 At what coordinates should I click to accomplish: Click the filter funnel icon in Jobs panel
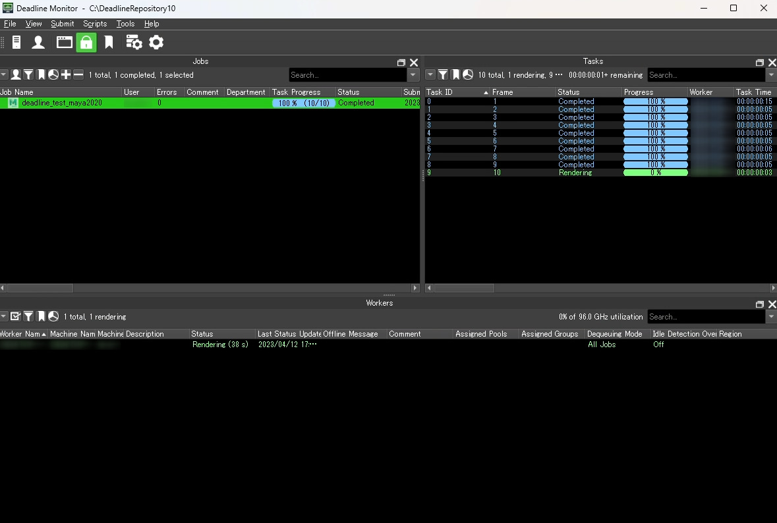click(x=28, y=75)
